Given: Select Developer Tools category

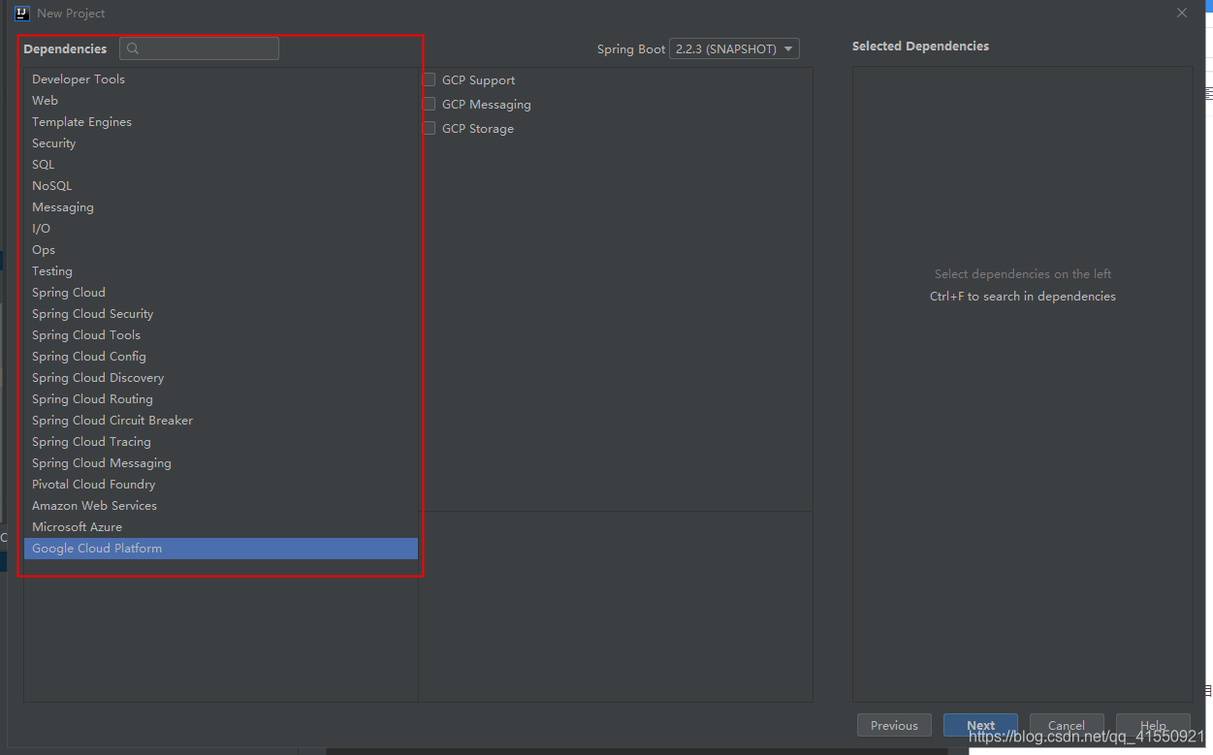Looking at the screenshot, I should 221,79.
